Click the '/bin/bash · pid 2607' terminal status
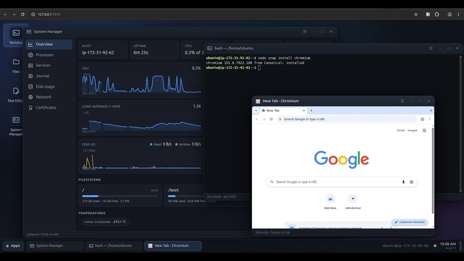Viewport: 464px width, 261px height. [221, 196]
